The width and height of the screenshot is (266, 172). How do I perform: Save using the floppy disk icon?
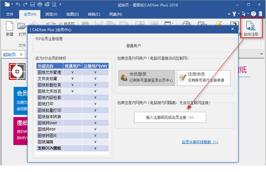[x=32, y=4]
